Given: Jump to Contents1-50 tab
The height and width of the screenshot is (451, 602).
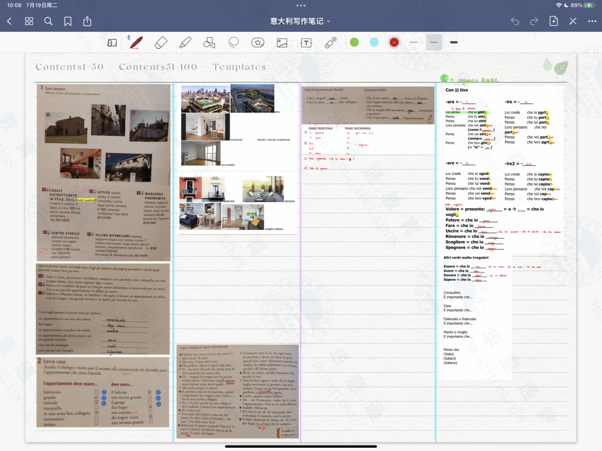Looking at the screenshot, I should coord(70,67).
